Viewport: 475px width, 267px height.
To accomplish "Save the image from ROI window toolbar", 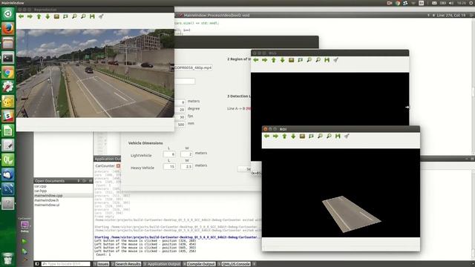I will pyautogui.click(x=338, y=136).
